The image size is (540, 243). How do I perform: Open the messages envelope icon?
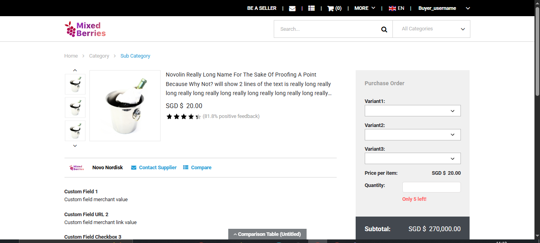tap(292, 8)
